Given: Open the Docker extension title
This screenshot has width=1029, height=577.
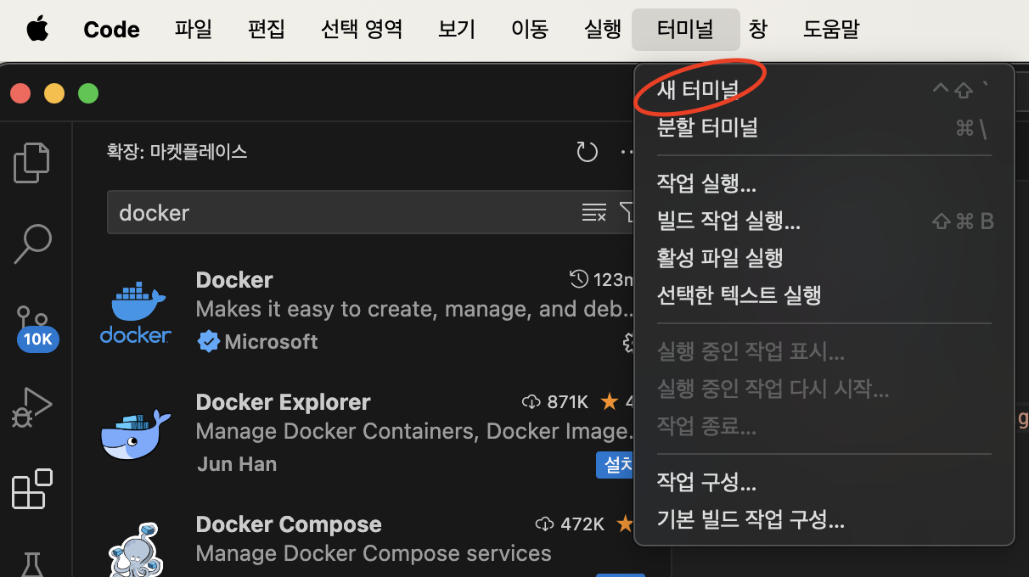Looking at the screenshot, I should [234, 280].
